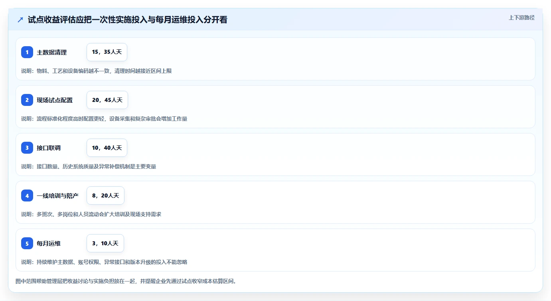Click the arrow icon beside the title
Image resolution: width=551 pixels, height=301 pixels.
20,20
